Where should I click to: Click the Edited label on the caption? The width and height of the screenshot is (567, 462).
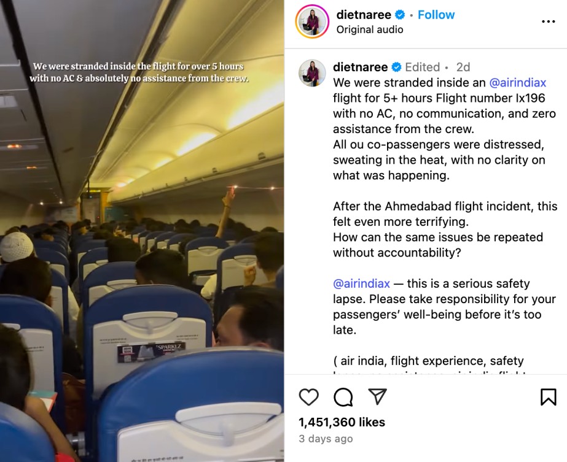tap(423, 67)
